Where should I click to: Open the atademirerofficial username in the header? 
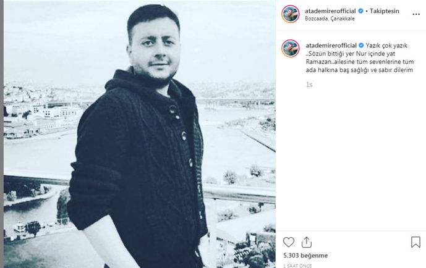[330, 11]
